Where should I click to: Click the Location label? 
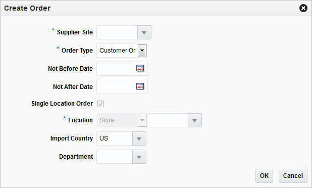pyautogui.click(x=81, y=120)
